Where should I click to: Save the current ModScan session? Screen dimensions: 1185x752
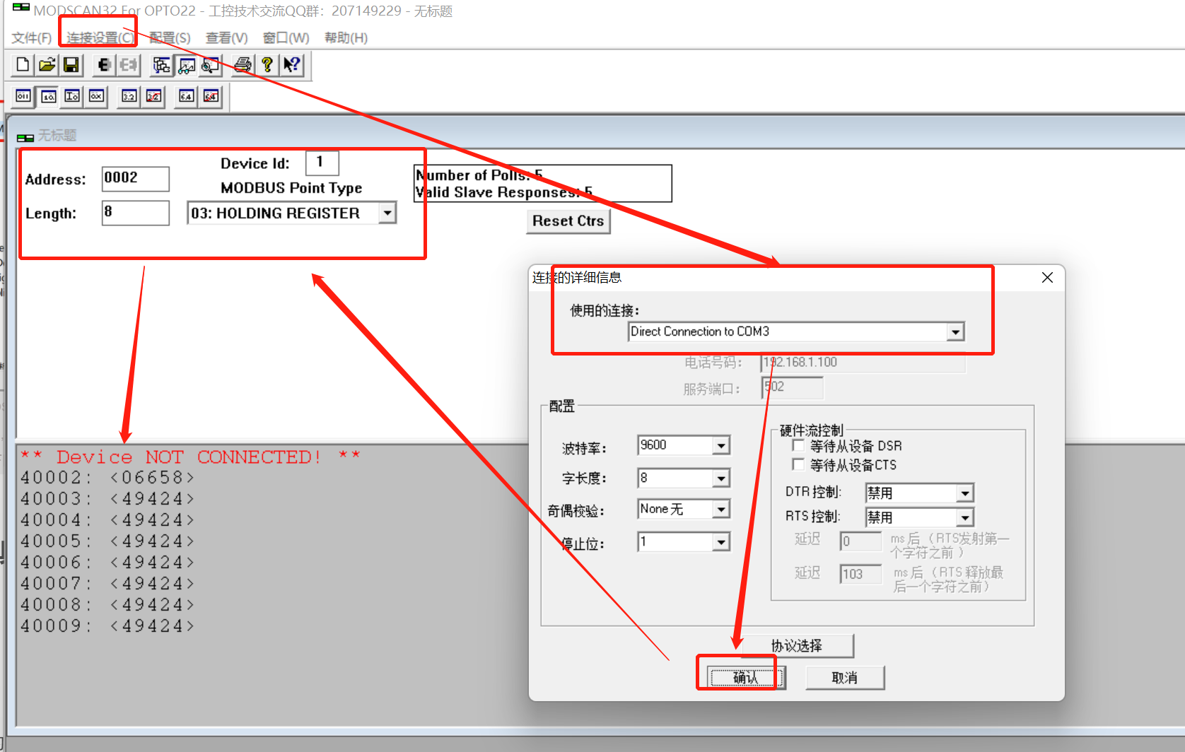click(x=70, y=64)
